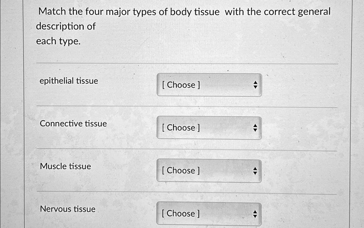Click the question prompt text at the top
The image size is (364, 228).
183,12
